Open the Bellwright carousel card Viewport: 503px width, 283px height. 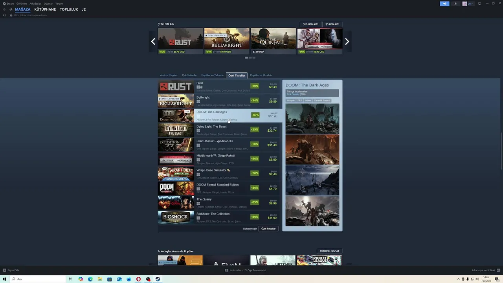pos(227,41)
